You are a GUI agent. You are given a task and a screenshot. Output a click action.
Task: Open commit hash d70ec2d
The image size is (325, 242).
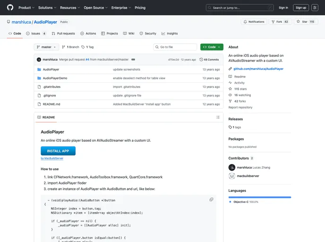tap(173, 60)
